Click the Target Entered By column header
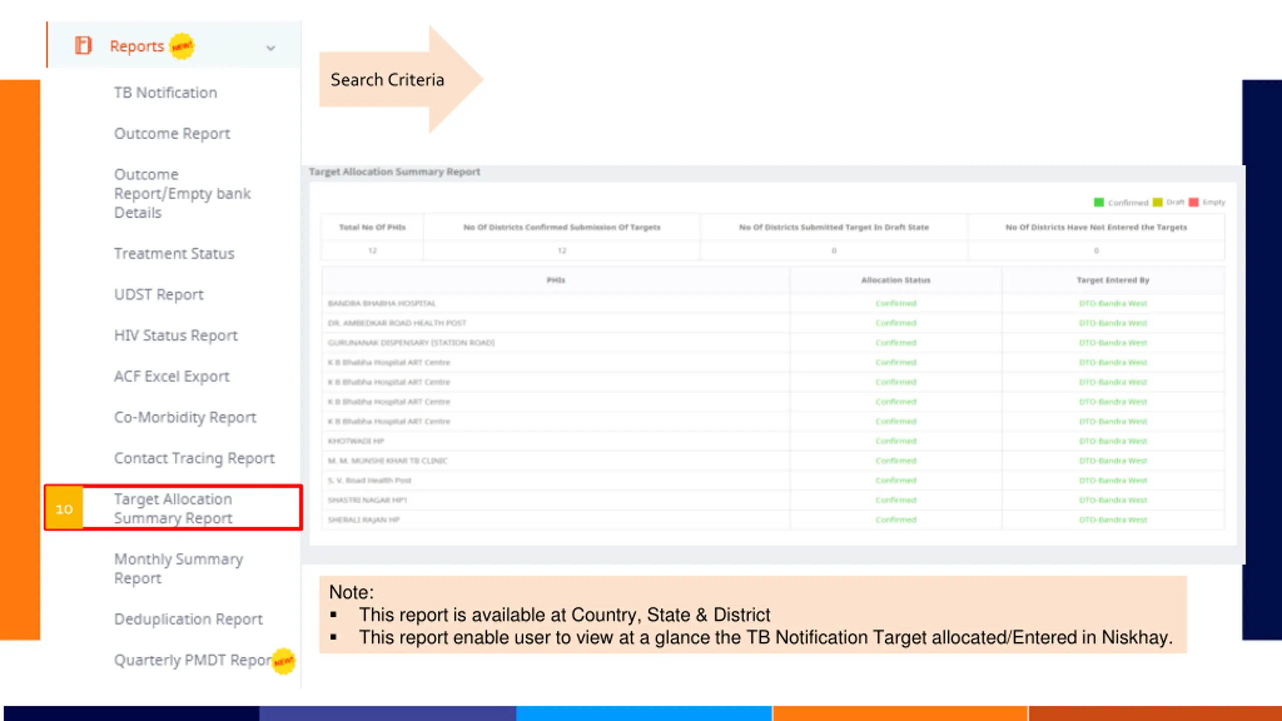The height and width of the screenshot is (721, 1282). (x=1113, y=280)
